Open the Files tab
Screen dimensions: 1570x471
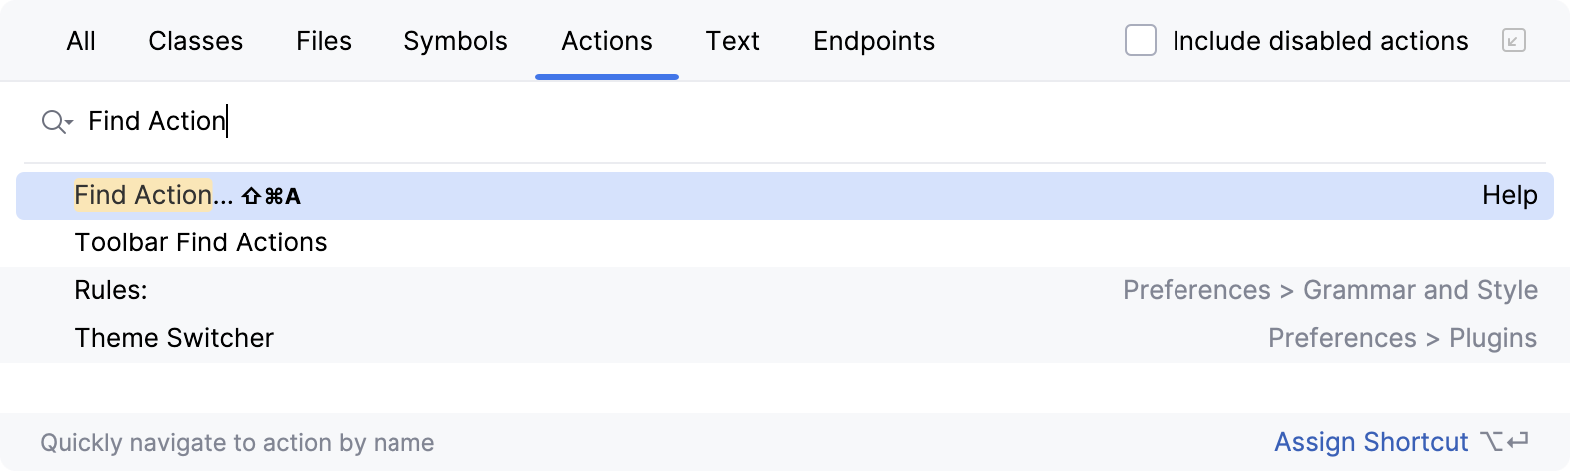coord(324,41)
